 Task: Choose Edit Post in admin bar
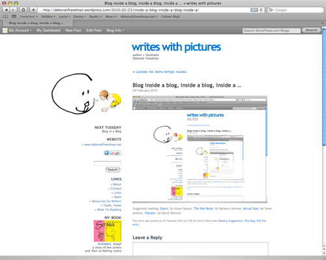(x=94, y=31)
